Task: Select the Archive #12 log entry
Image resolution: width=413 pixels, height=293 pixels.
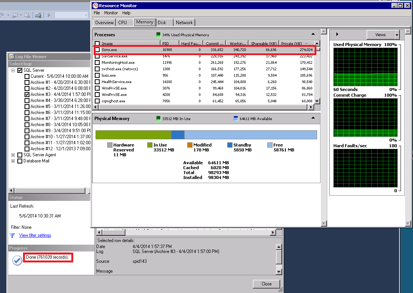Action: coord(60,149)
